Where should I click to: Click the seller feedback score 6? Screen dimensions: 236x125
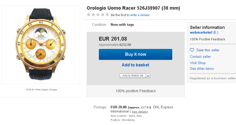point(216,33)
